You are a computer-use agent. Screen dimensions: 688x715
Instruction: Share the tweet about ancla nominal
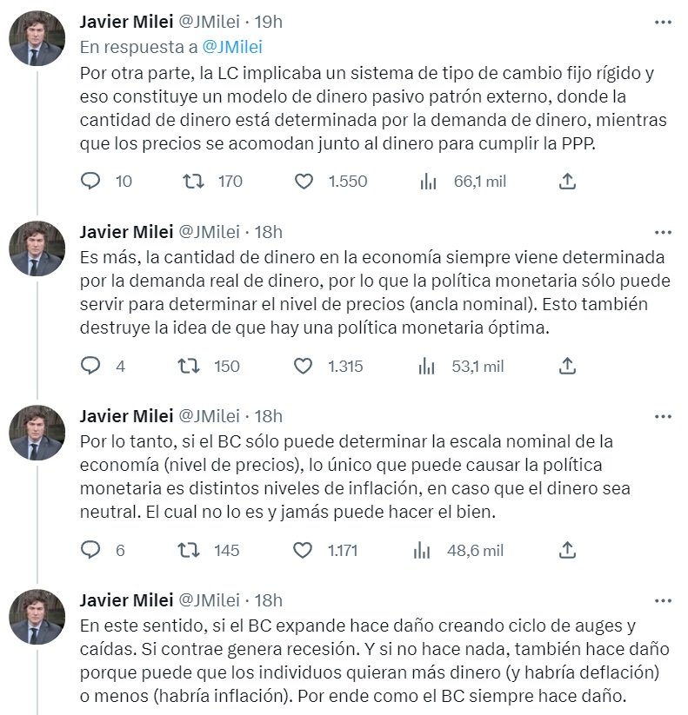[x=567, y=366]
